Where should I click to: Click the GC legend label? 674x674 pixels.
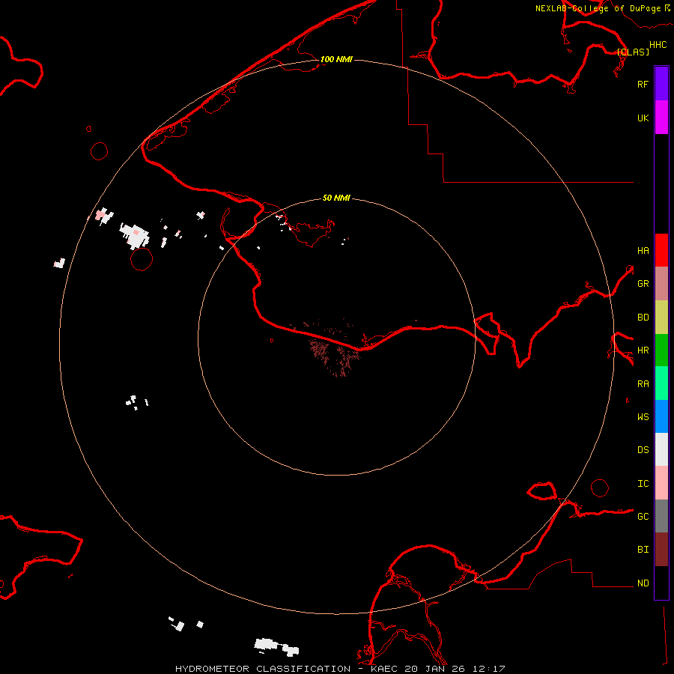click(643, 516)
